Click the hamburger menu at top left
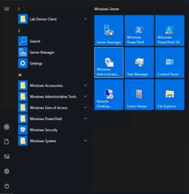Image resolution: width=189 pixels, height=194 pixels. tap(7, 9)
